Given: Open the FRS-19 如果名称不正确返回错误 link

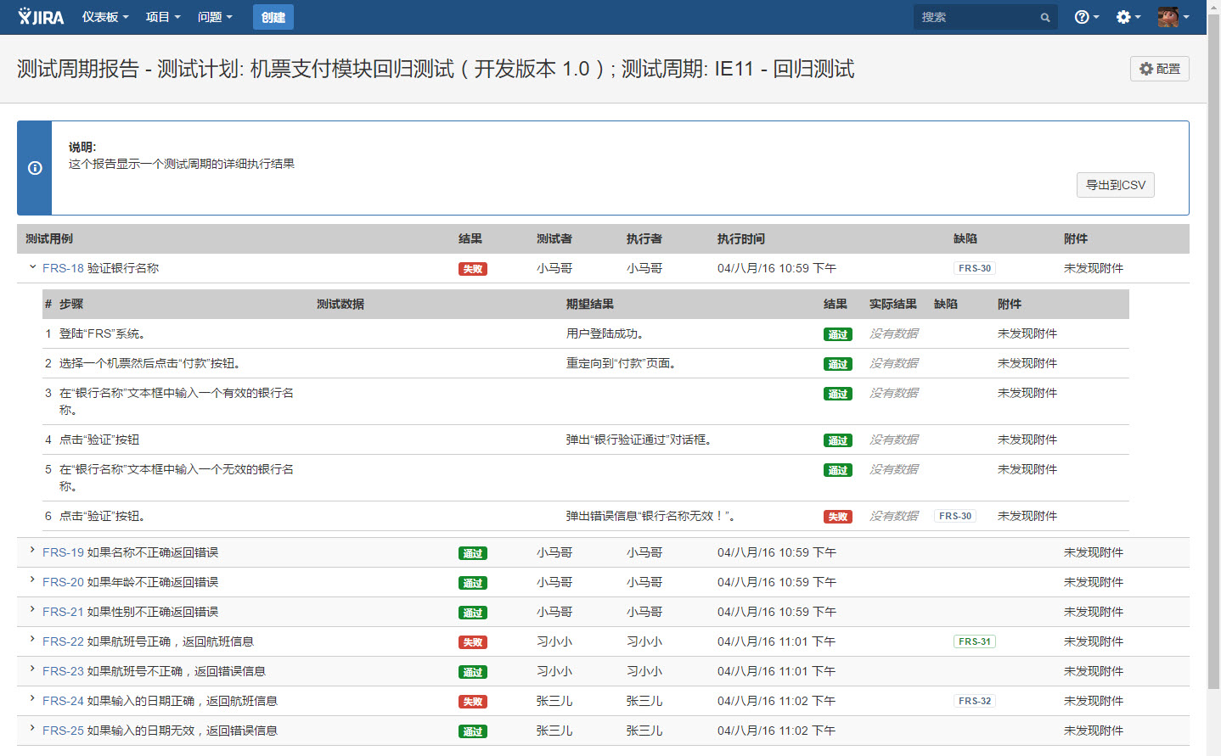Looking at the screenshot, I should click(130, 552).
